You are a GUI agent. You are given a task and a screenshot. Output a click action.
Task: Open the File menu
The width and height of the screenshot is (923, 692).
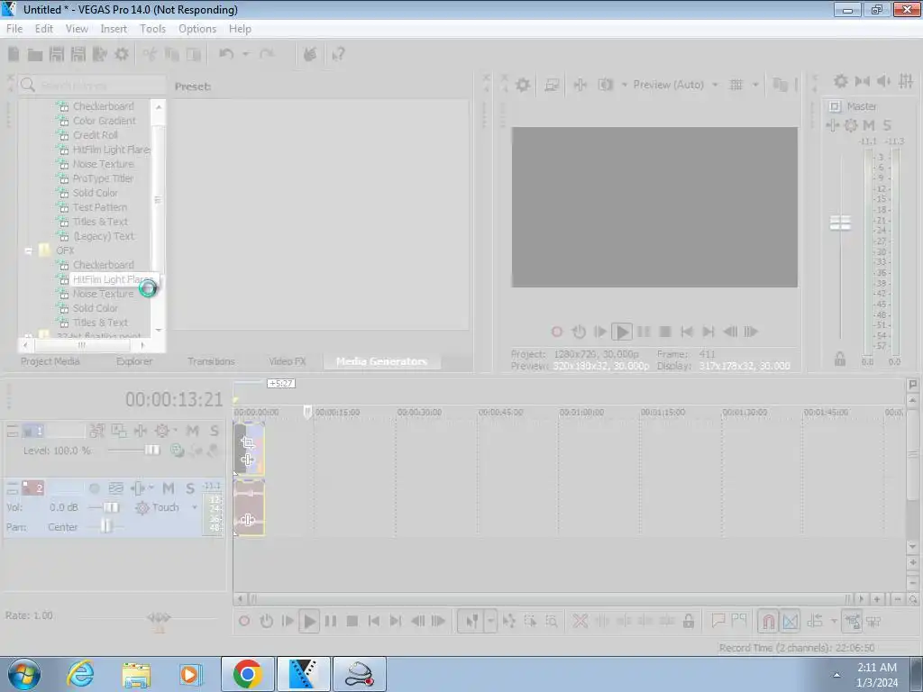[14, 29]
